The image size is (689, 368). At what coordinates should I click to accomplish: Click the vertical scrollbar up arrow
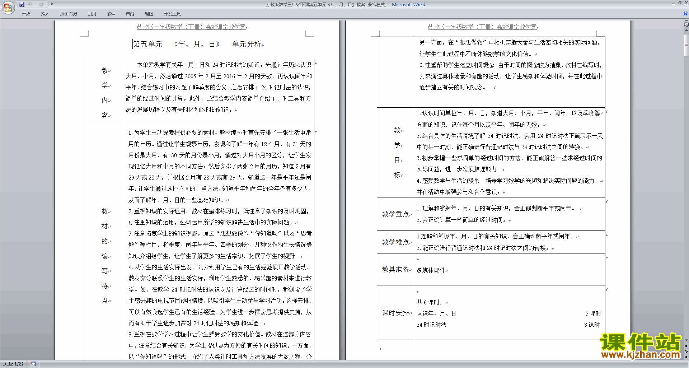click(x=686, y=31)
